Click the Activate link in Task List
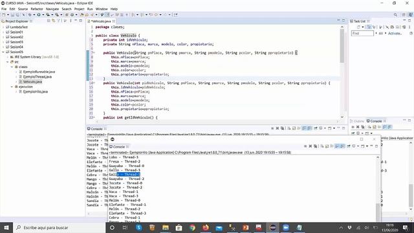 click(x=395, y=33)
